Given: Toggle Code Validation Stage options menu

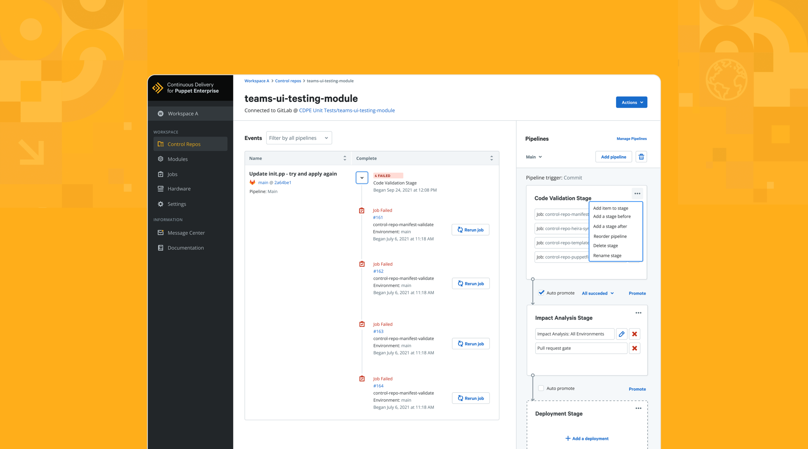Looking at the screenshot, I should tap(637, 194).
